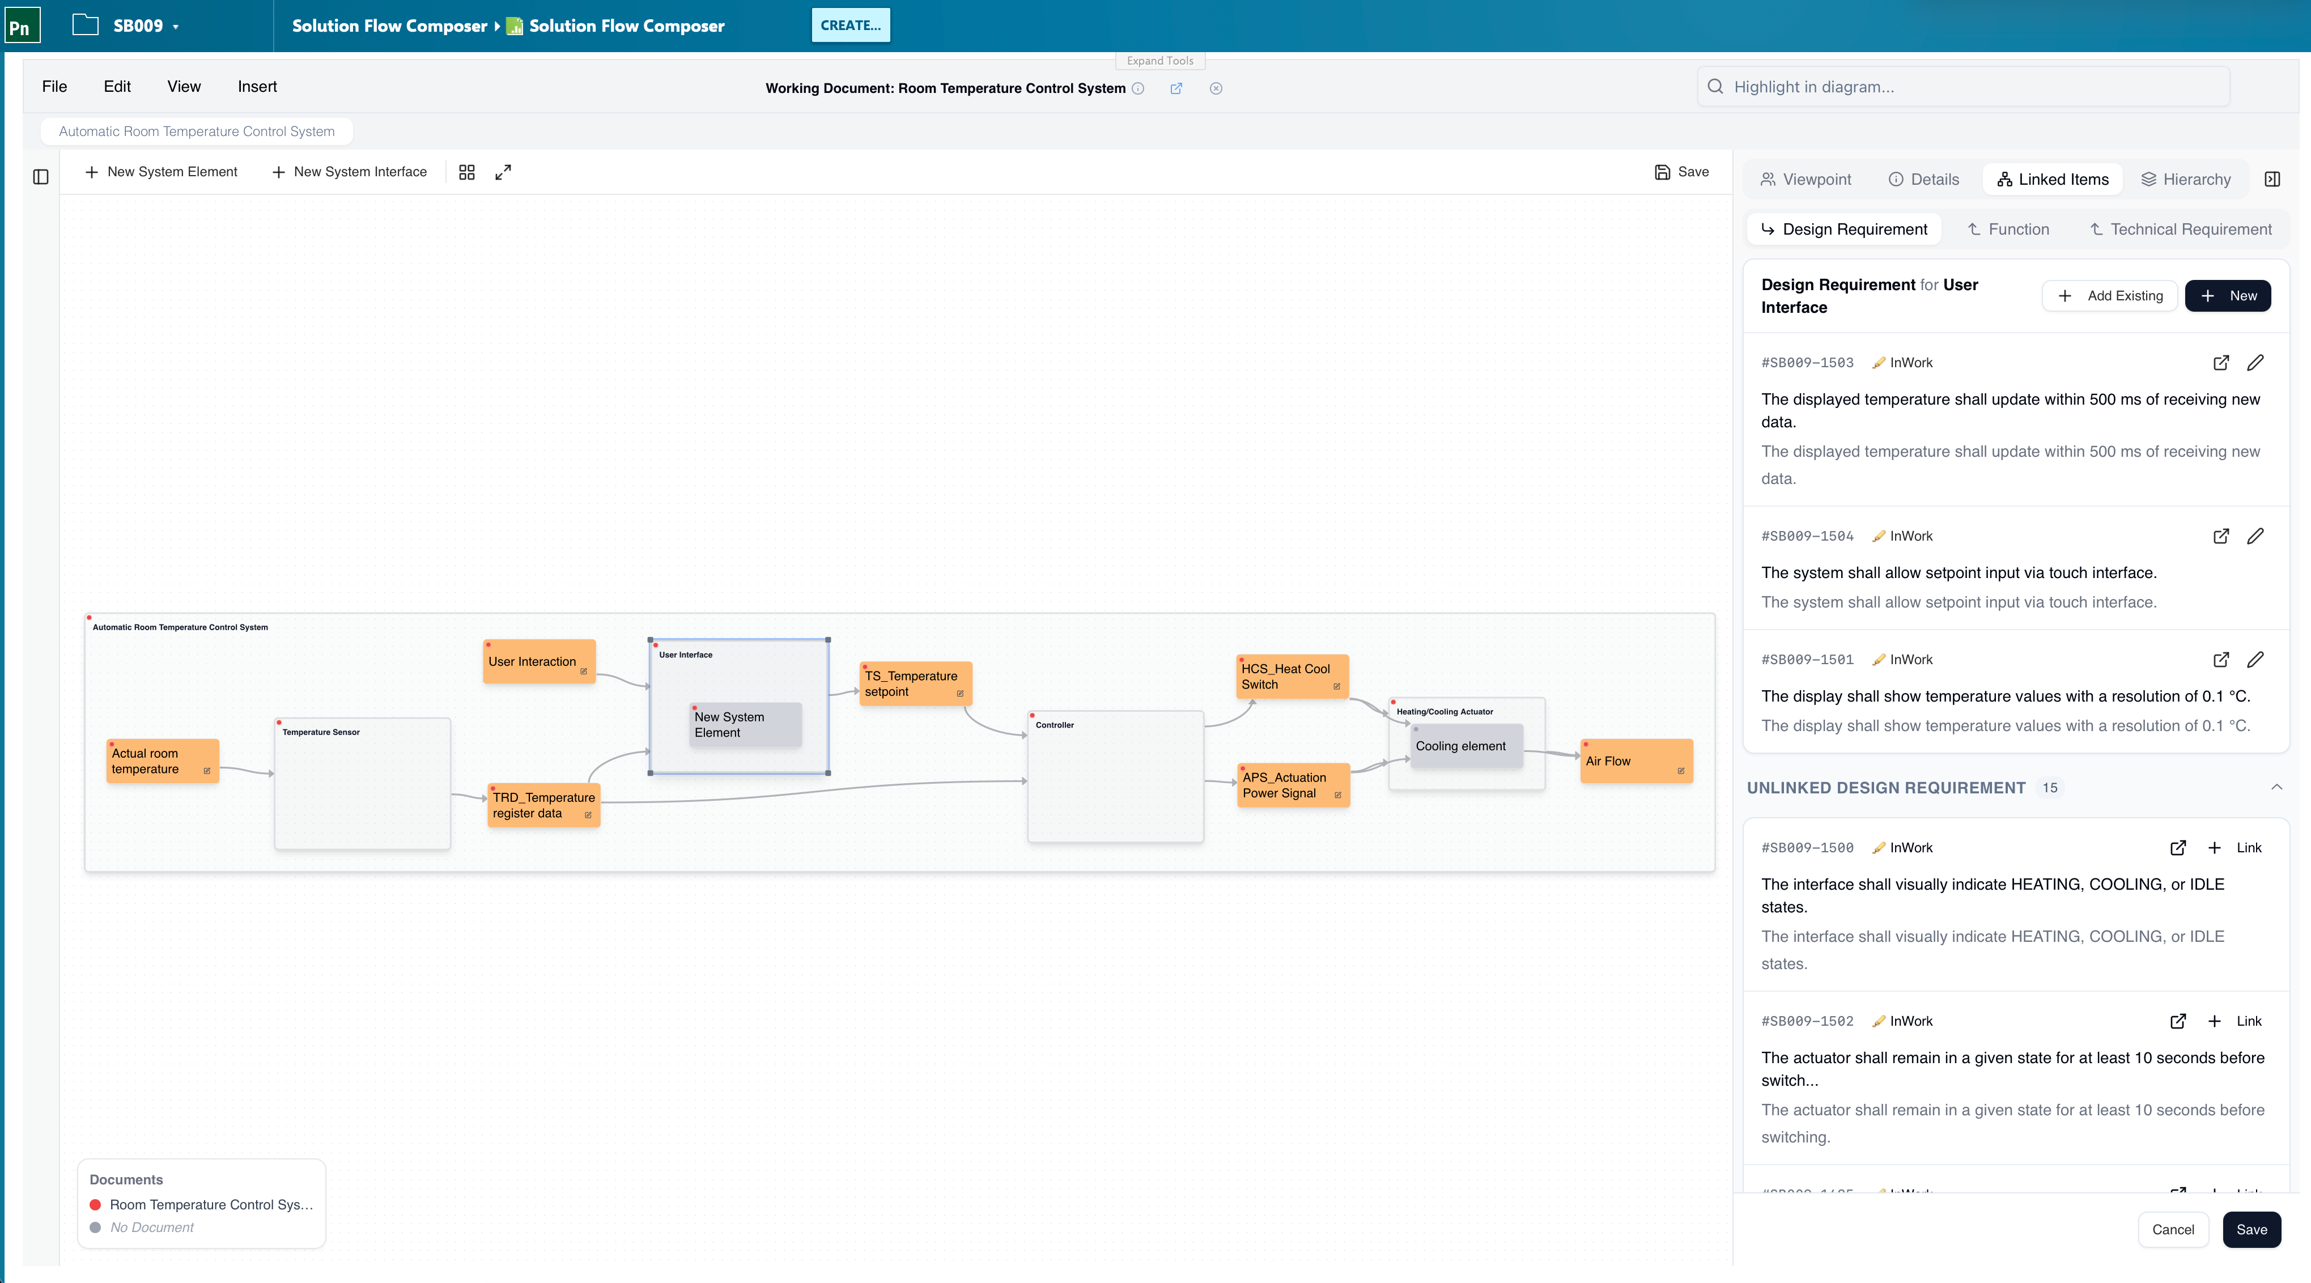Switch to the Viewpoint tab
Screen dimensions: 2311x1283
click(x=1806, y=180)
